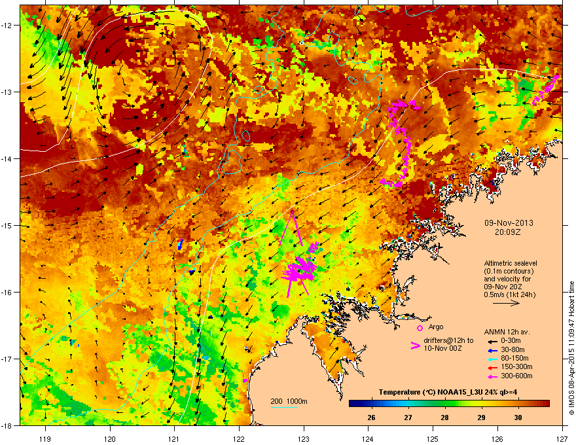576x445 pixels.
Task: Click the IMOS Hobart time vertical stamp
Action: [x=571, y=348]
